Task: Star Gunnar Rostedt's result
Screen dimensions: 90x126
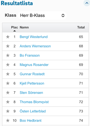Action: pyautogui.click(x=8, y=74)
